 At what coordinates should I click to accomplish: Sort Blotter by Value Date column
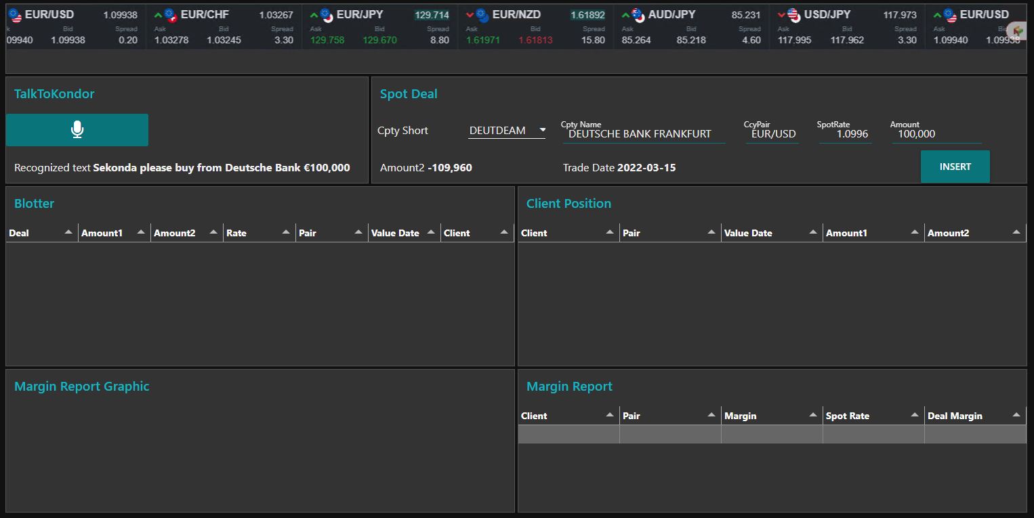(x=404, y=233)
